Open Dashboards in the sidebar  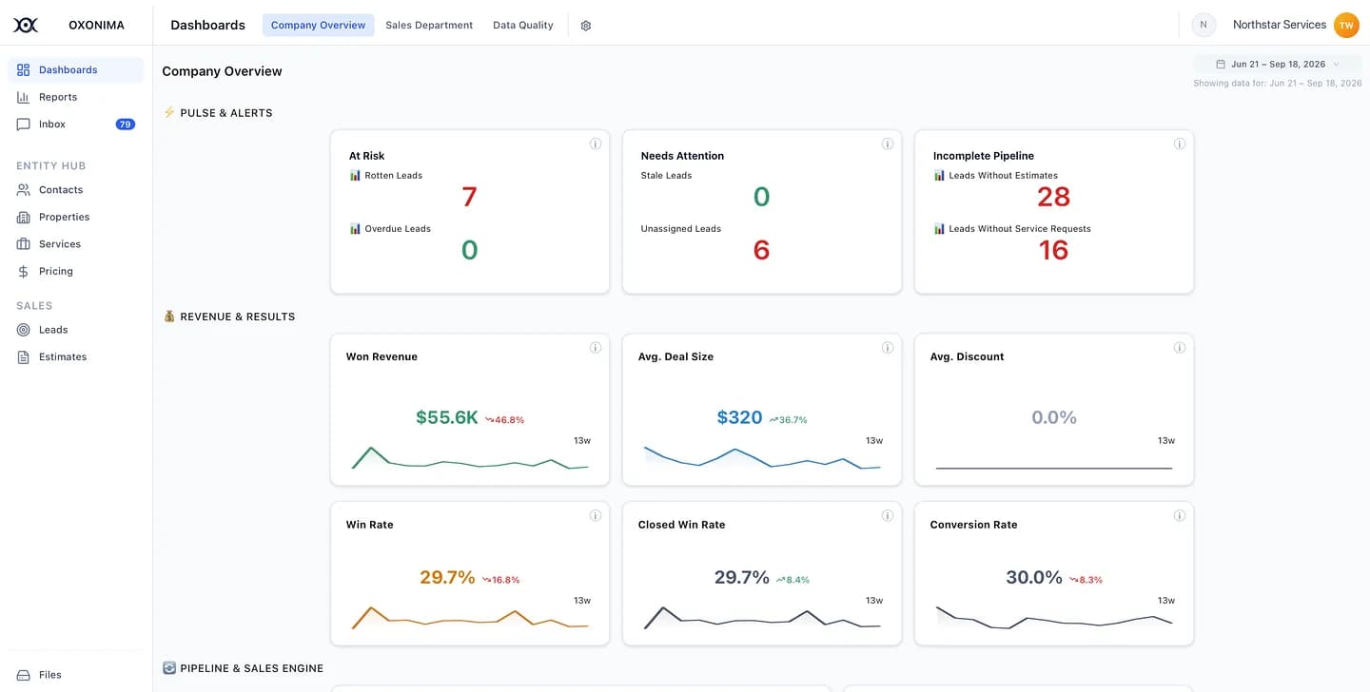(76, 70)
